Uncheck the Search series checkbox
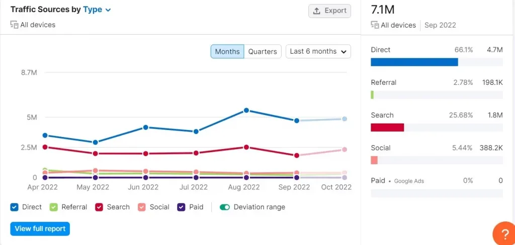Screen dimensions: 515x245 (99, 207)
